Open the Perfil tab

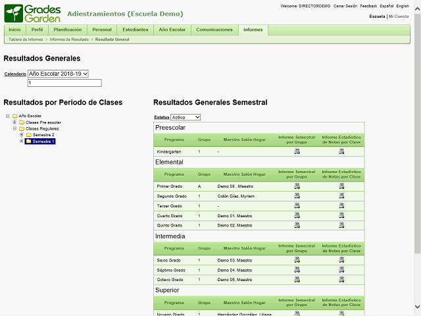click(37, 30)
